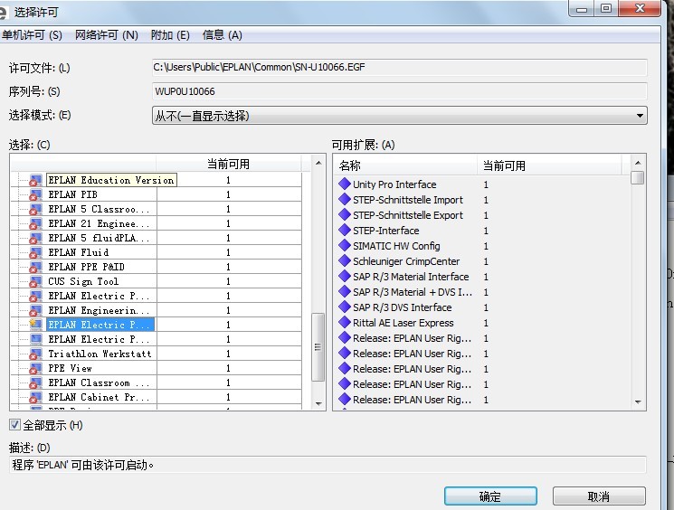The width and height of the screenshot is (674, 510).
Task: Open the 信息 menu
Action: coord(223,35)
